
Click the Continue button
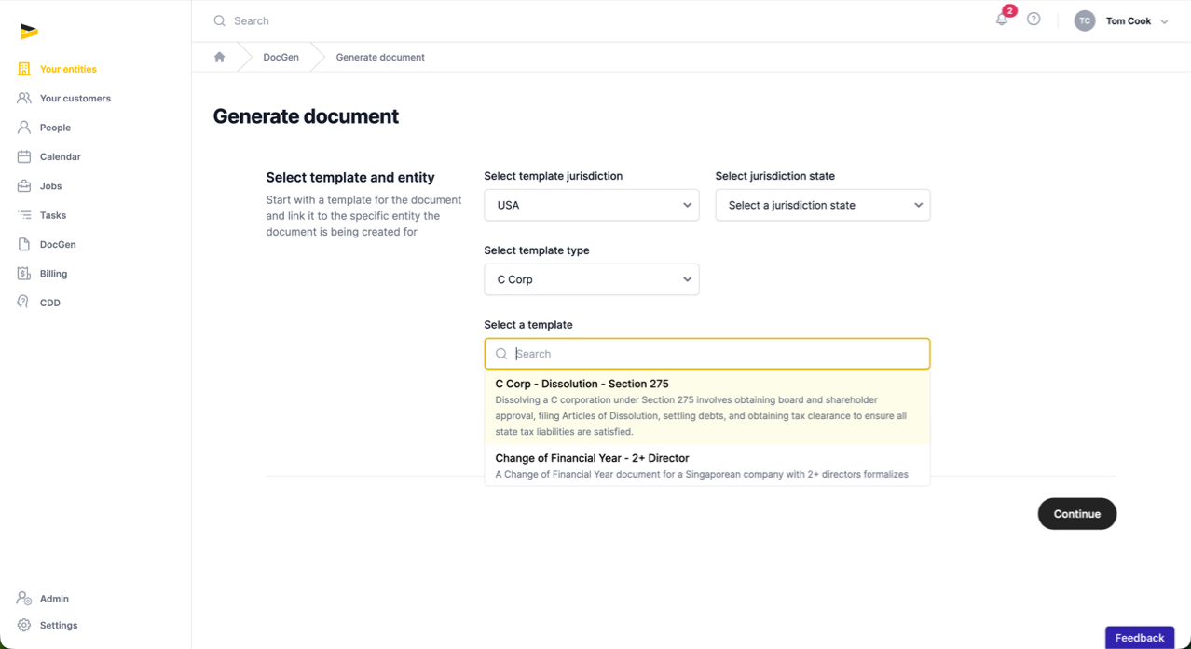coord(1077,514)
